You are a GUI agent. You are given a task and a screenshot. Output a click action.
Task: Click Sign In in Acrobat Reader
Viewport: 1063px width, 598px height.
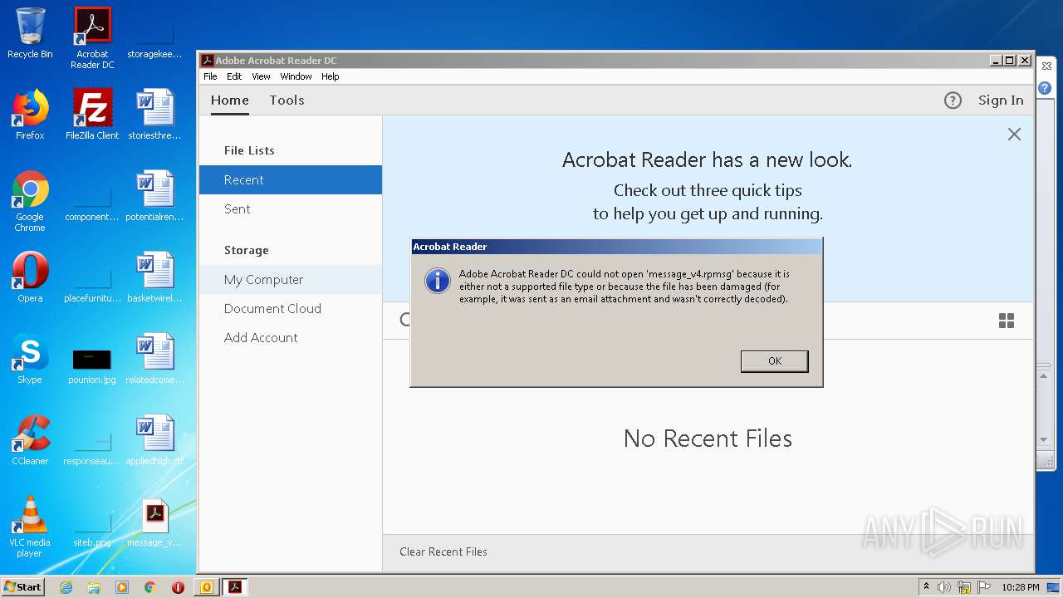pyautogui.click(x=1001, y=100)
